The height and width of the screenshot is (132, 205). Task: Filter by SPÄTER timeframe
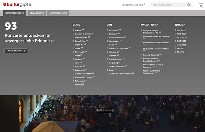180,52
